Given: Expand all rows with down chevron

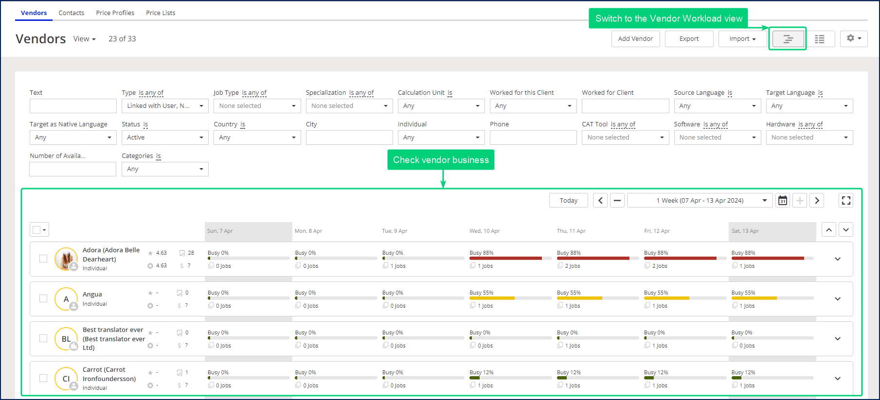Looking at the screenshot, I should 846,230.
